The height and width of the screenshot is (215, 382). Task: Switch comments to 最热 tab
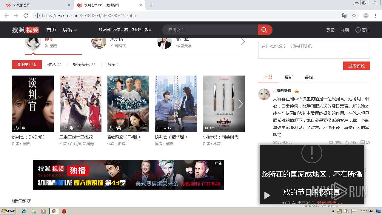point(309,77)
